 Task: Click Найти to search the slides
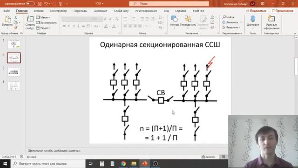click(228, 17)
